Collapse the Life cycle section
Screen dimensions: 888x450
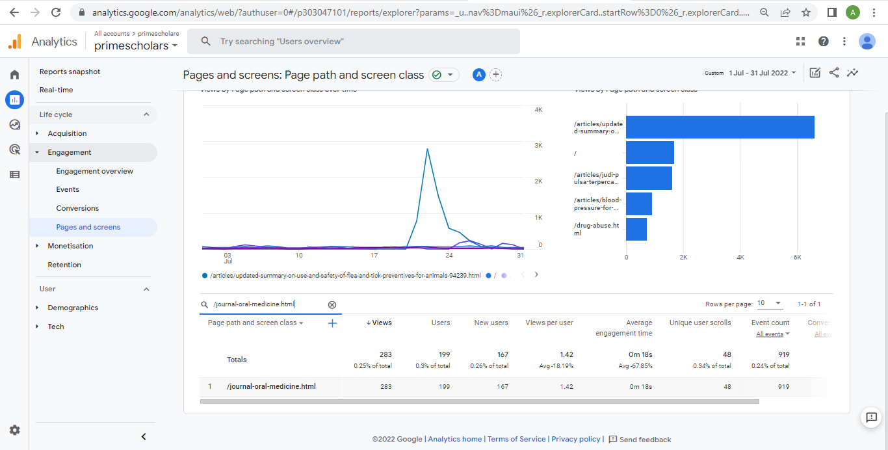pos(146,114)
